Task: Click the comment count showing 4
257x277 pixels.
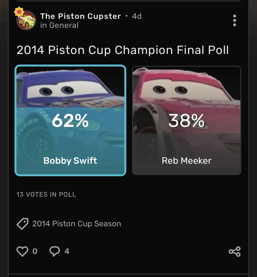Action: [x=67, y=251]
